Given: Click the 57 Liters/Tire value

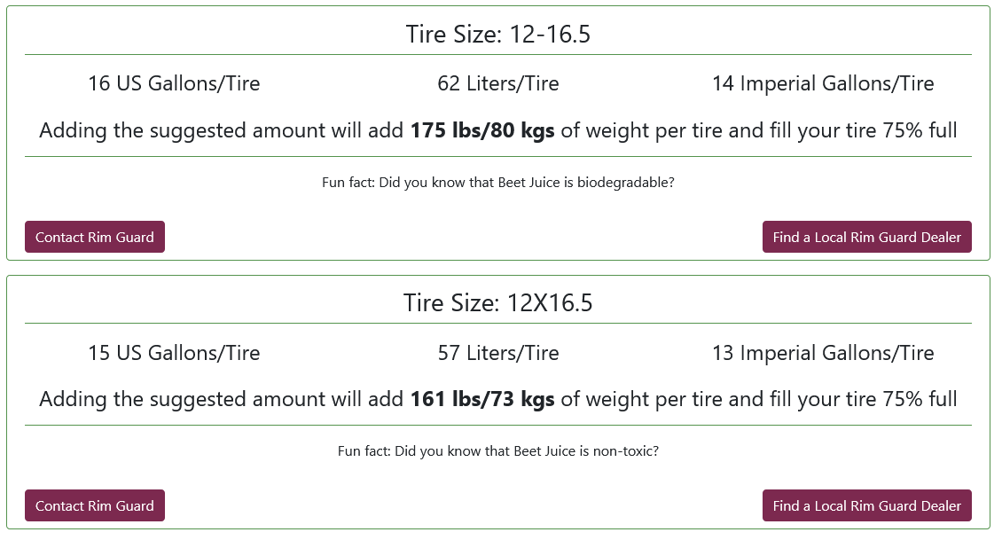Looking at the screenshot, I should pyautogui.click(x=497, y=353).
